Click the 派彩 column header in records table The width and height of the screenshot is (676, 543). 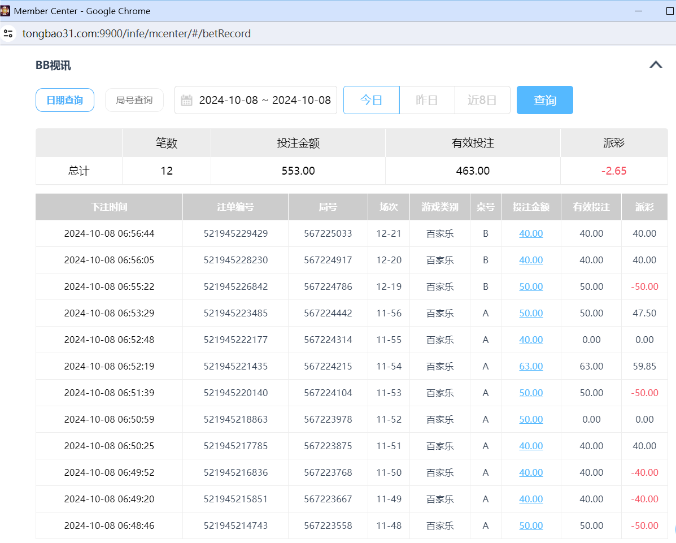(644, 207)
